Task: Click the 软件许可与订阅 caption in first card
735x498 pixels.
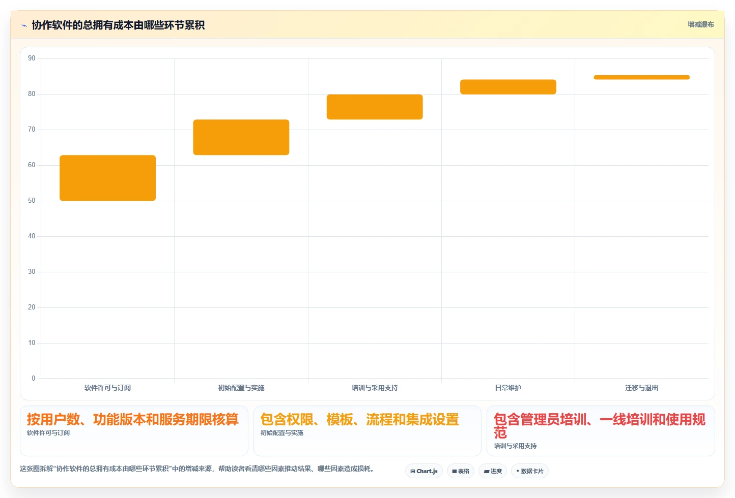Action: pos(48,433)
